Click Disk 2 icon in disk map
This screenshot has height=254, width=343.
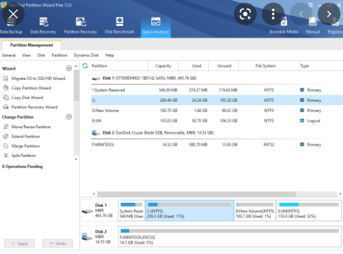[87, 237]
